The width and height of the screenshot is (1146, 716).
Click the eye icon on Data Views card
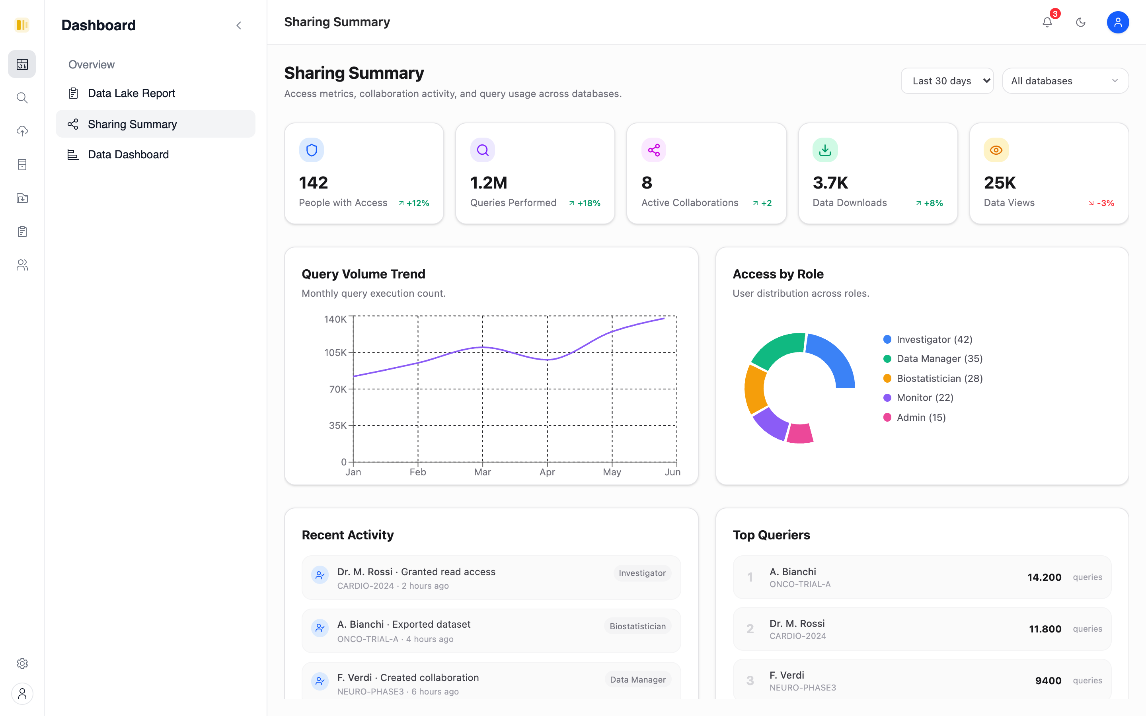click(996, 150)
